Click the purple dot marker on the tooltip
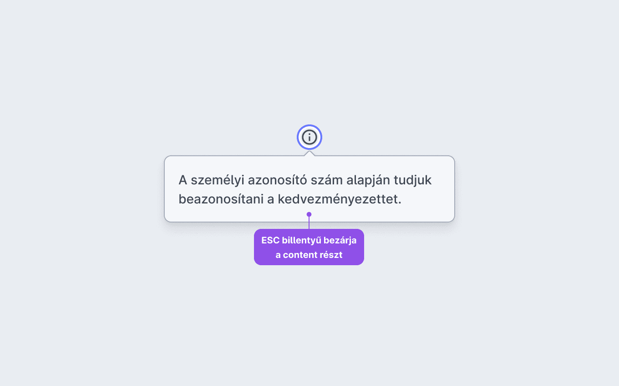 309,214
